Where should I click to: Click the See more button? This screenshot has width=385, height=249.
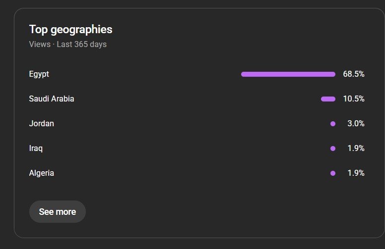[x=58, y=212]
